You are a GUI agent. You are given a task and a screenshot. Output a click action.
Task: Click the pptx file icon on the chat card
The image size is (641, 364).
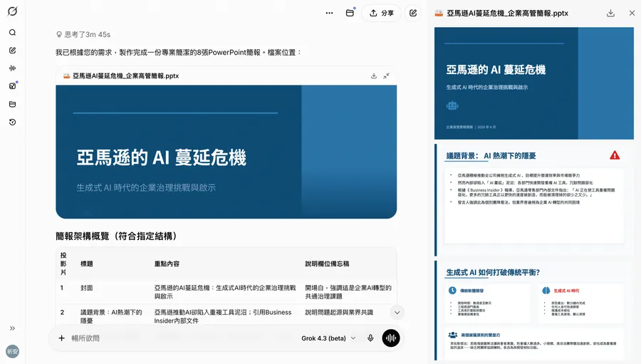[66, 76]
